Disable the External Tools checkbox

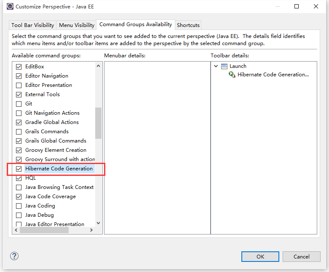coord(19,94)
